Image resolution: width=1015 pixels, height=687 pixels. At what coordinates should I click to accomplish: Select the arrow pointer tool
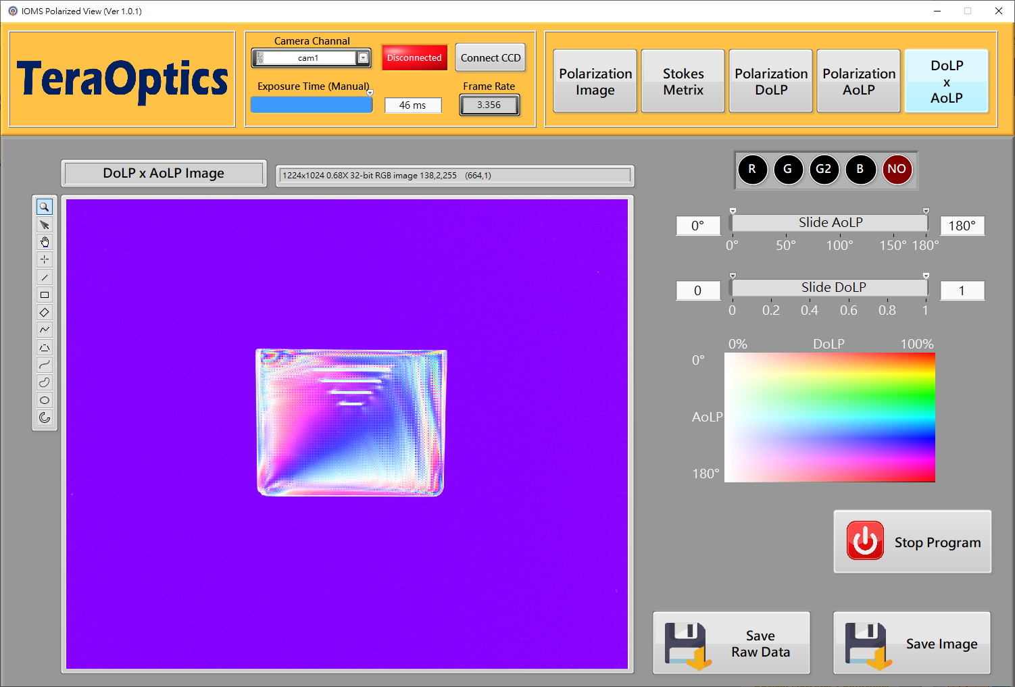(x=45, y=225)
